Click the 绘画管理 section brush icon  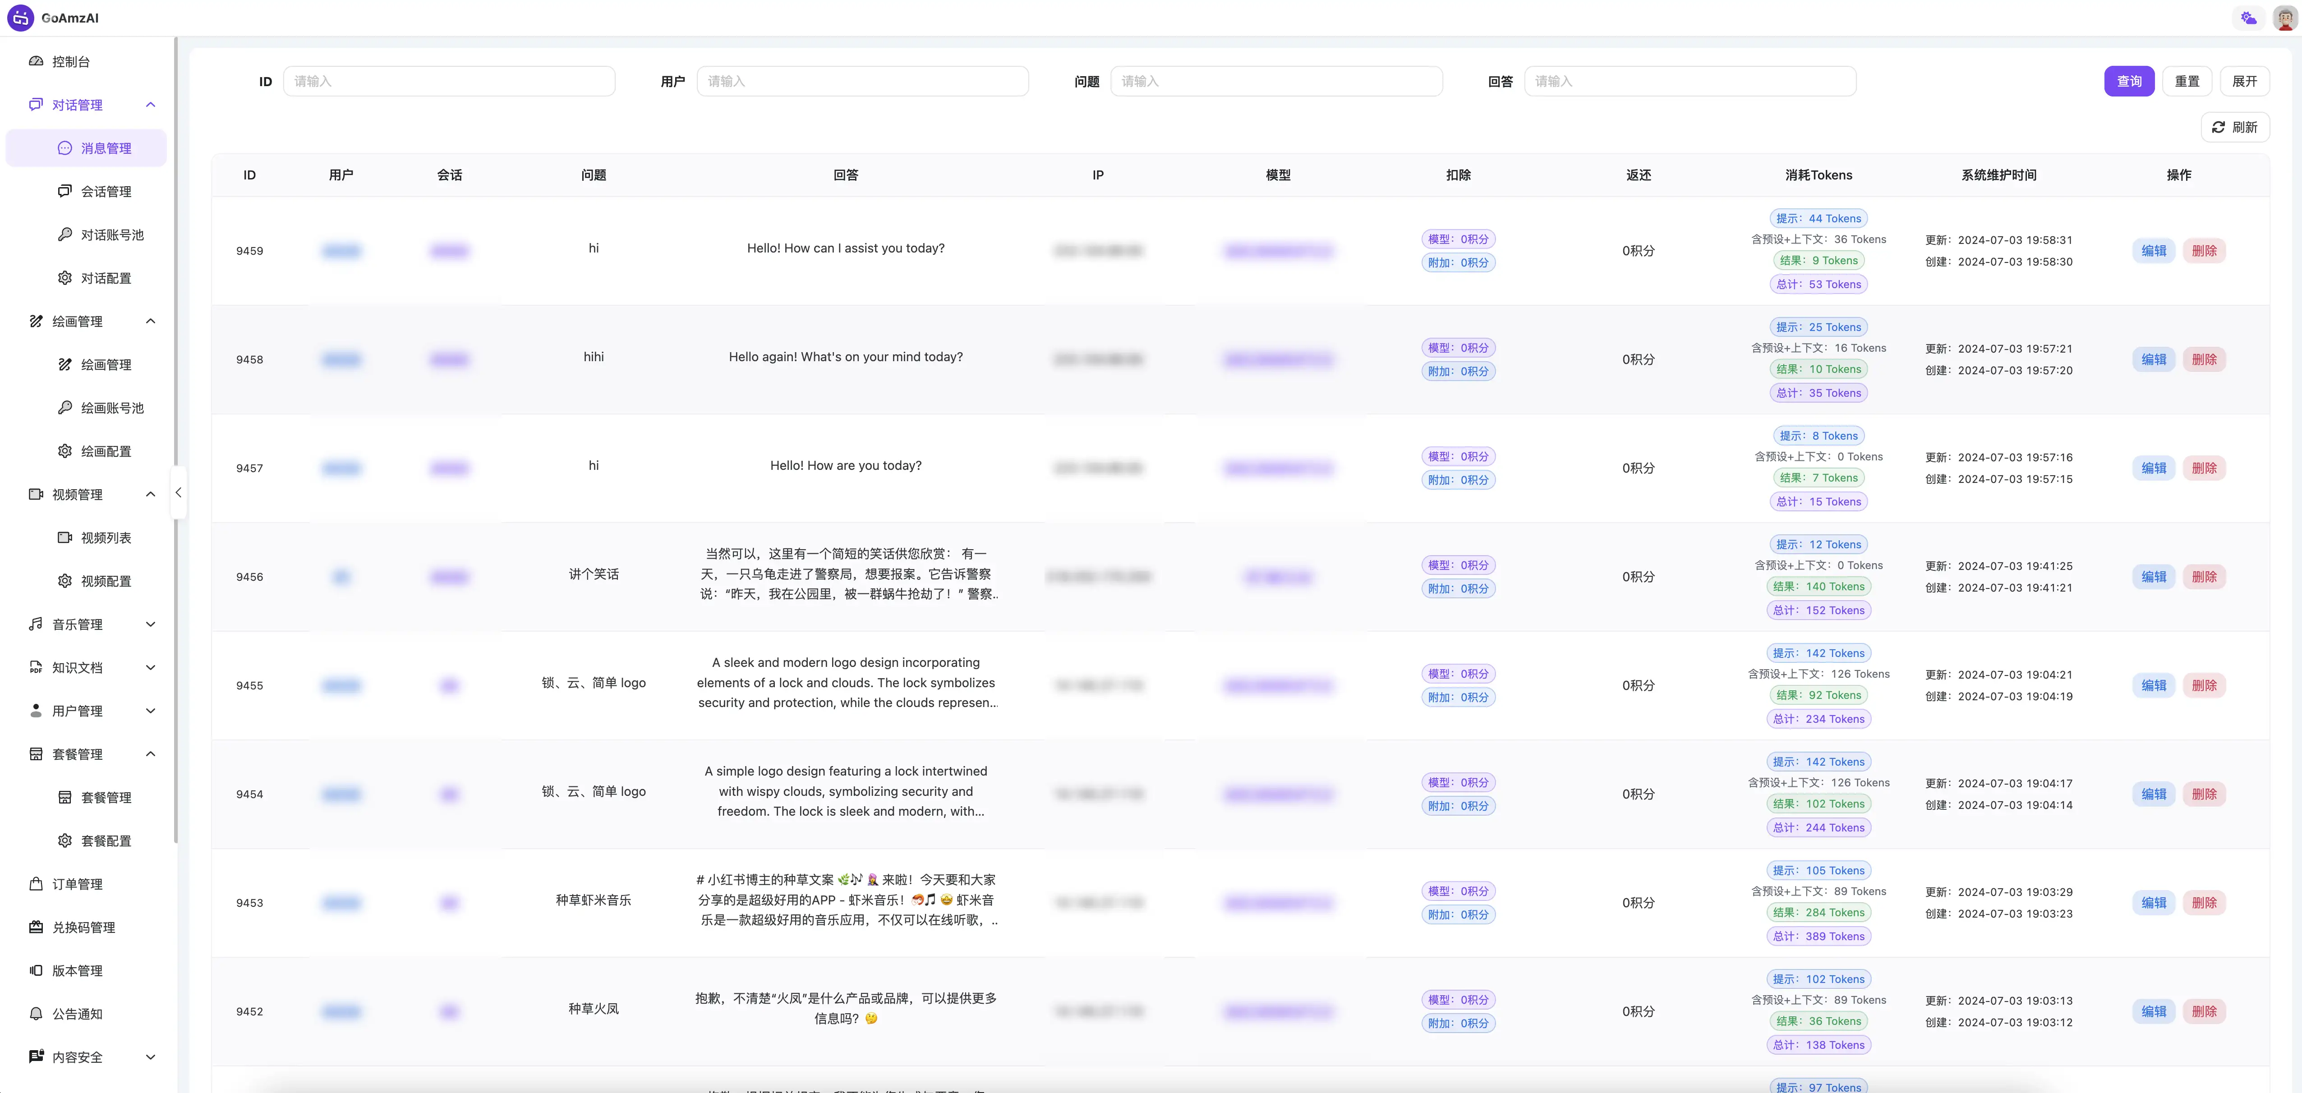click(36, 321)
